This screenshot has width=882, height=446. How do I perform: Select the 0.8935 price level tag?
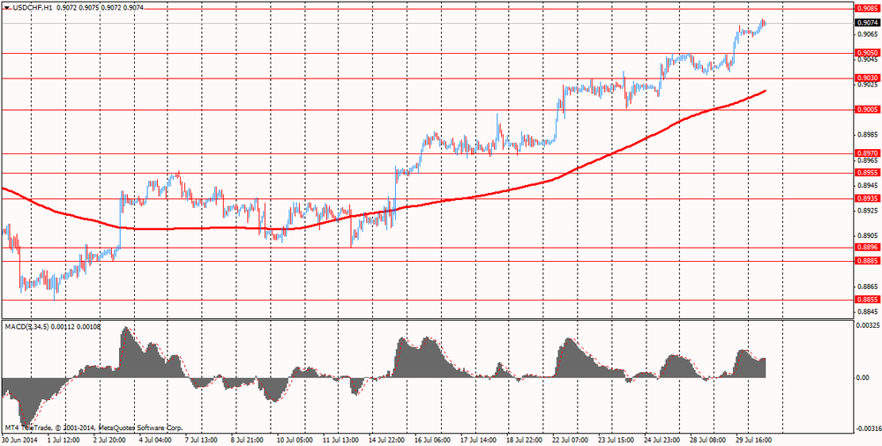pyautogui.click(x=866, y=198)
